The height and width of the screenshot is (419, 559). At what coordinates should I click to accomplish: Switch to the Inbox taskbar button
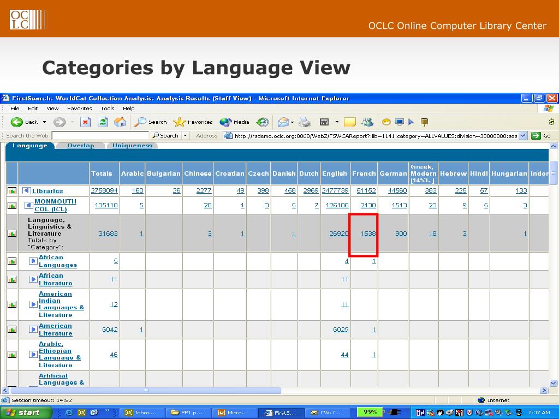pyautogui.click(x=141, y=412)
